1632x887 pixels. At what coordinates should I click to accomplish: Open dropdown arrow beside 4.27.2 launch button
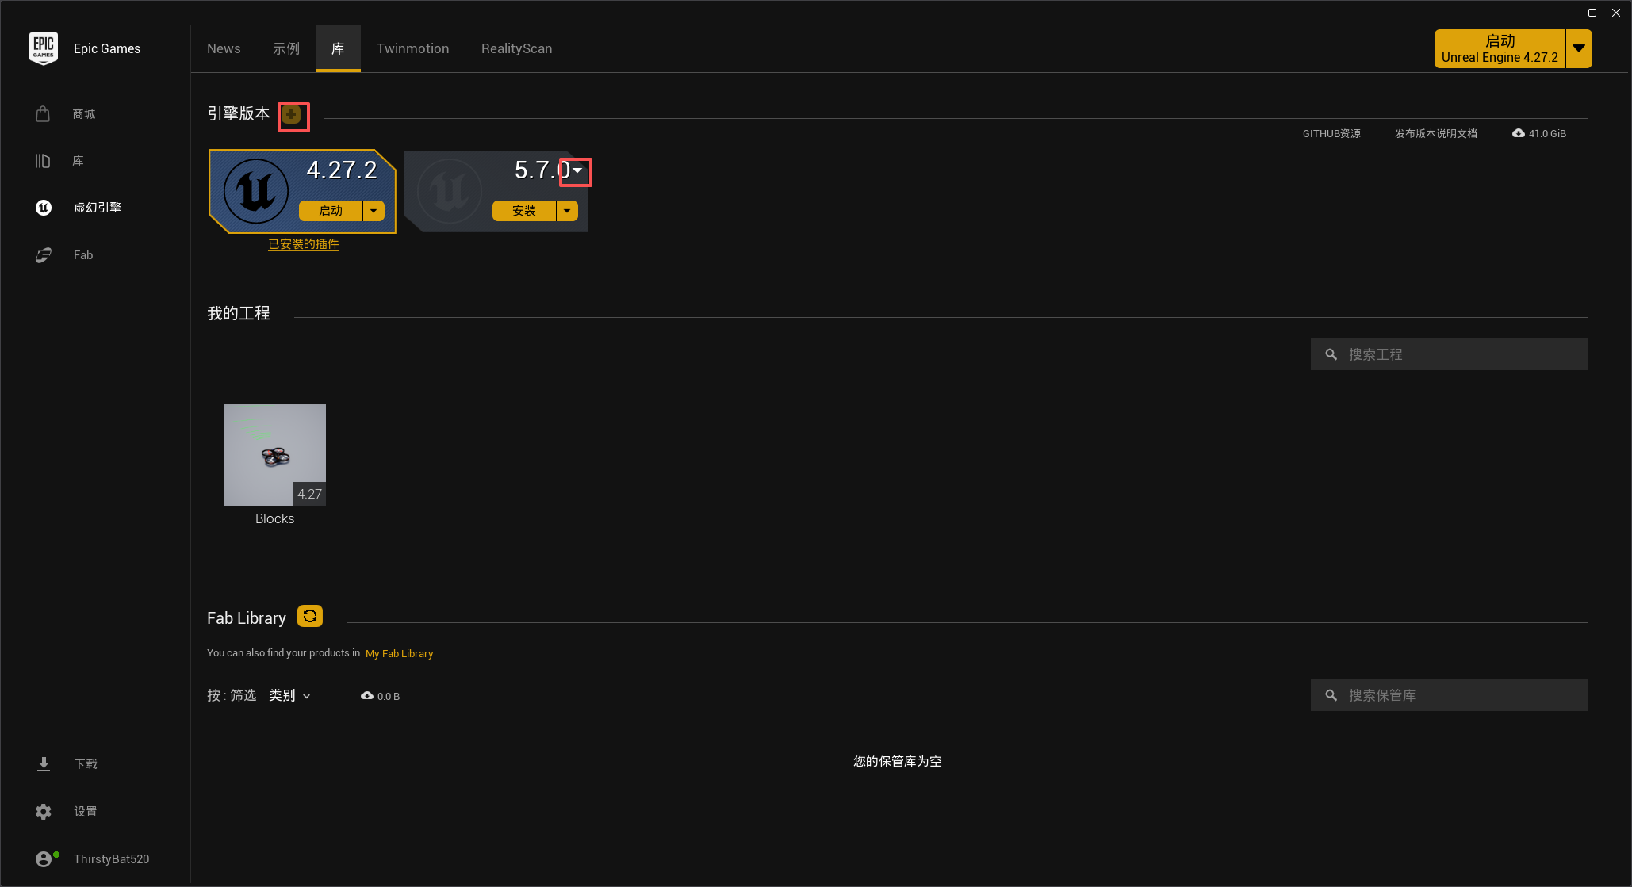coord(374,211)
